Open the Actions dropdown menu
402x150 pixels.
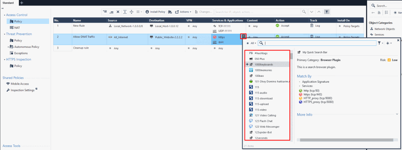tap(183, 12)
